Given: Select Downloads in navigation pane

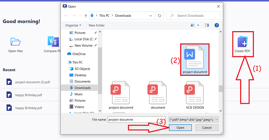Looking at the screenshot, I should point(80,88).
